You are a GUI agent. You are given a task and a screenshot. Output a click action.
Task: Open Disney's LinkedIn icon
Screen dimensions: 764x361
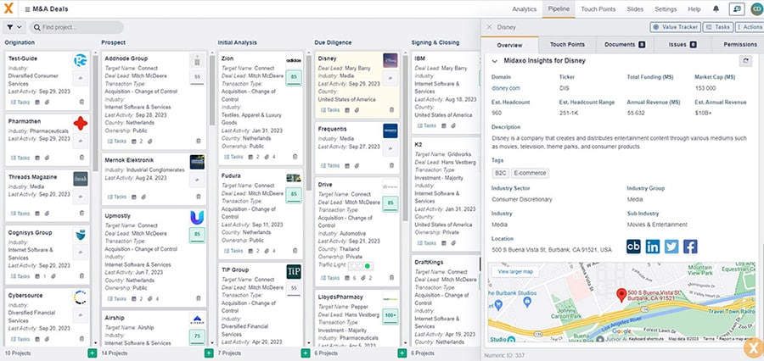[653, 247]
